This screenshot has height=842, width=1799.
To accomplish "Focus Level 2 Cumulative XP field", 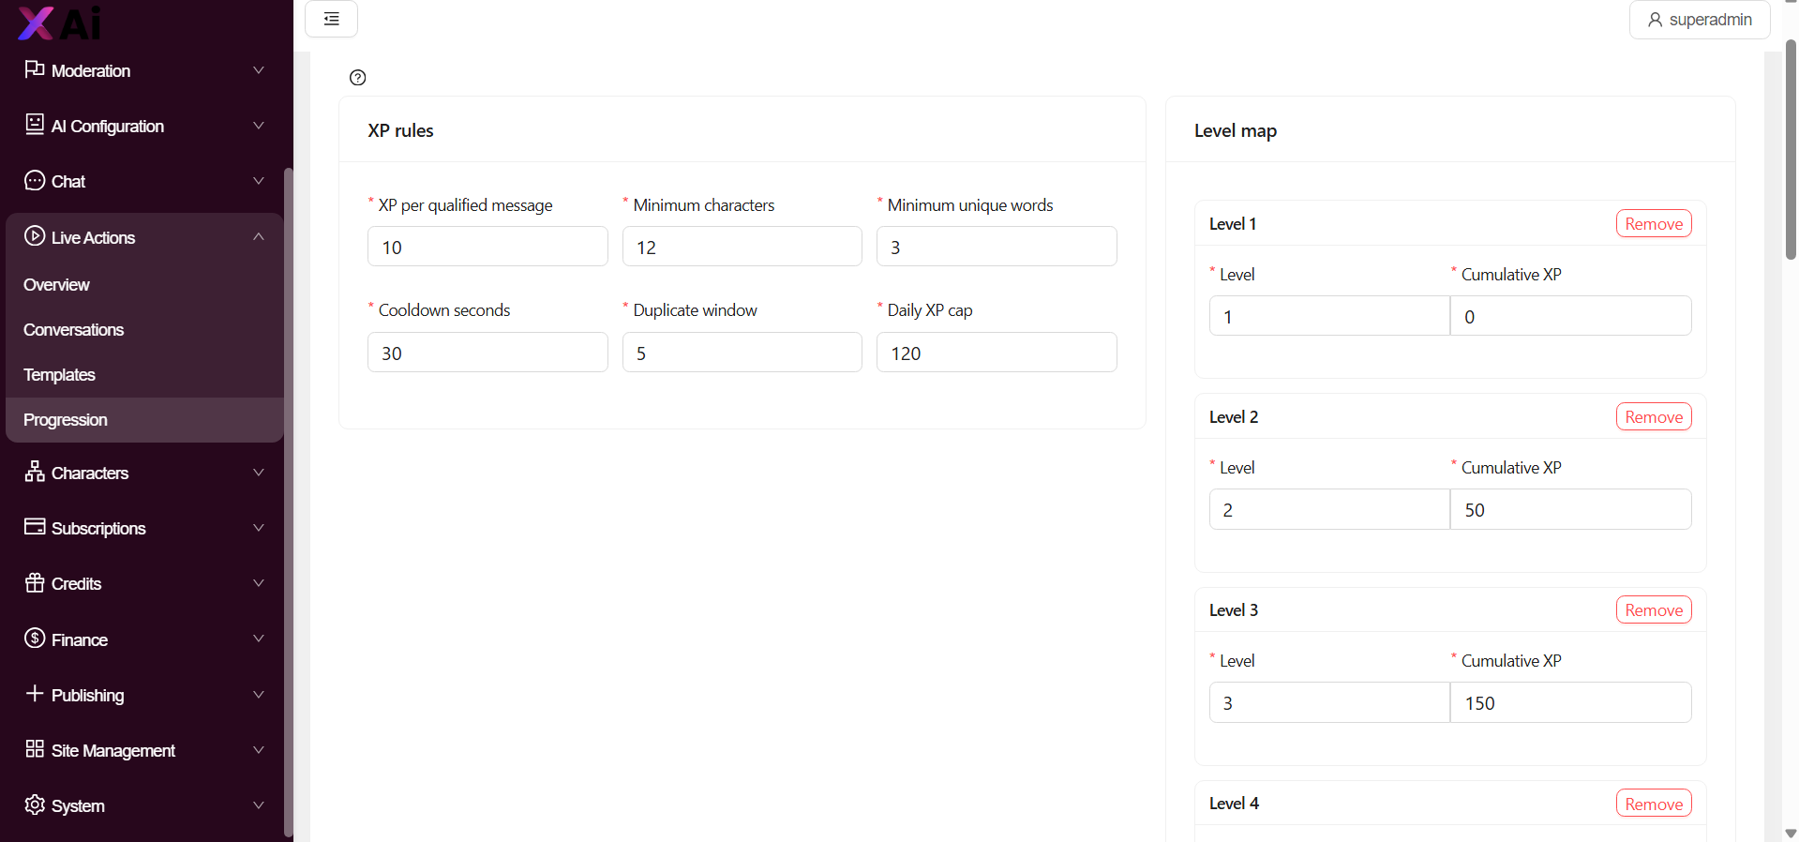I will click(1571, 509).
